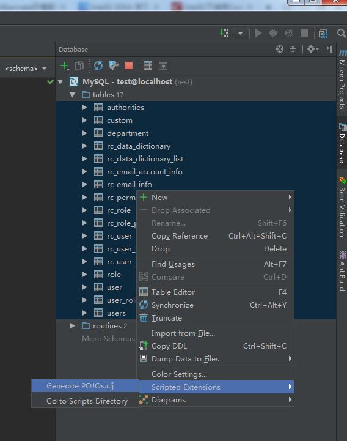
Task: Open the Ant Build side tab
Action: point(342,271)
